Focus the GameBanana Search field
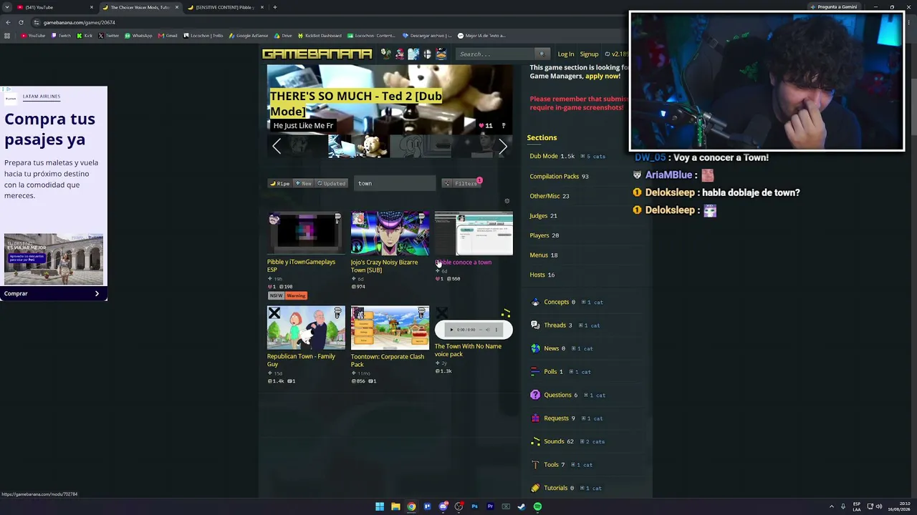917x515 pixels. pyautogui.click(x=495, y=54)
